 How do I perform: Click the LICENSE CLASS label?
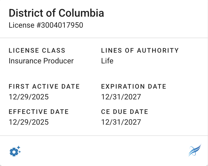tap(37, 50)
